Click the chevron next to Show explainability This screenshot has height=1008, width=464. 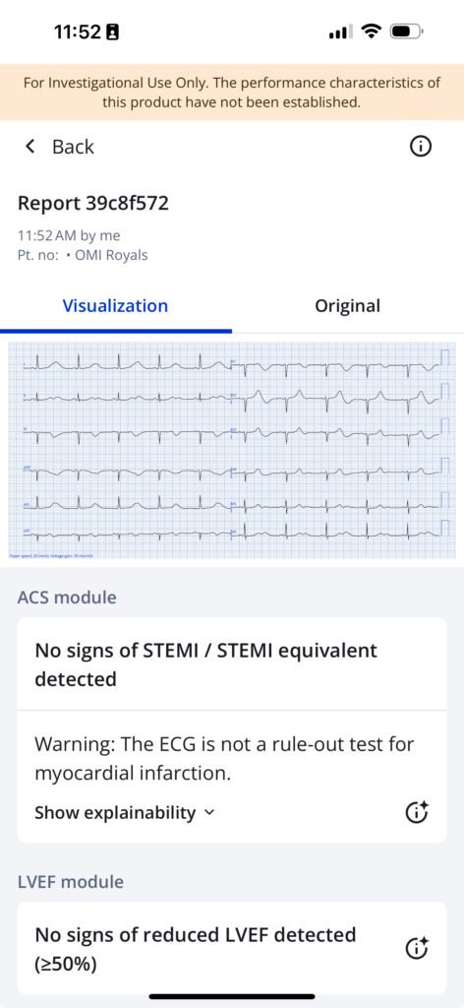208,813
